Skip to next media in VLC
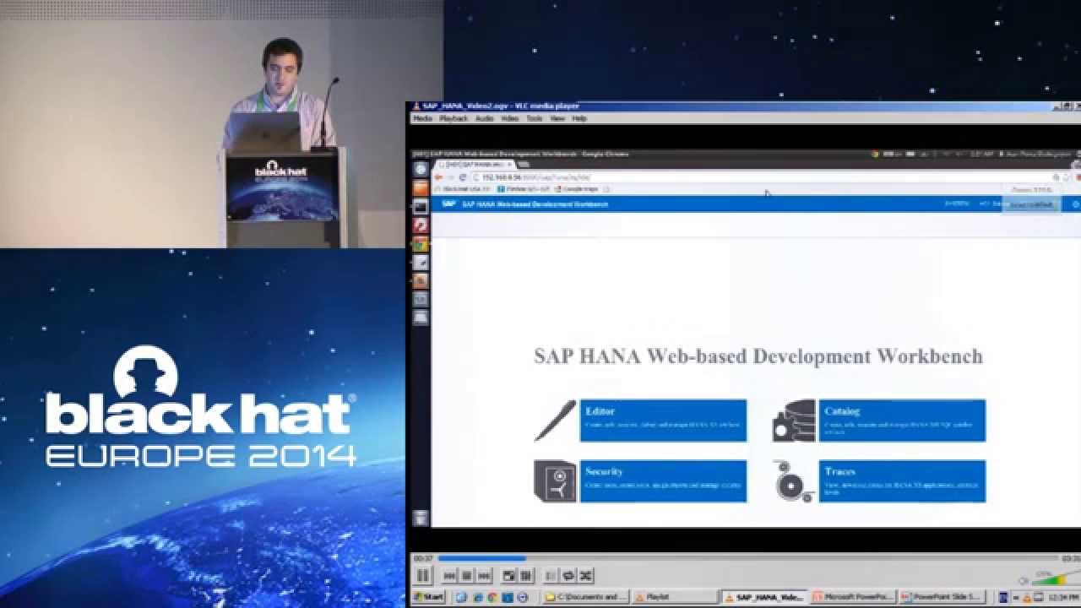The width and height of the screenshot is (1081, 608). click(x=484, y=576)
